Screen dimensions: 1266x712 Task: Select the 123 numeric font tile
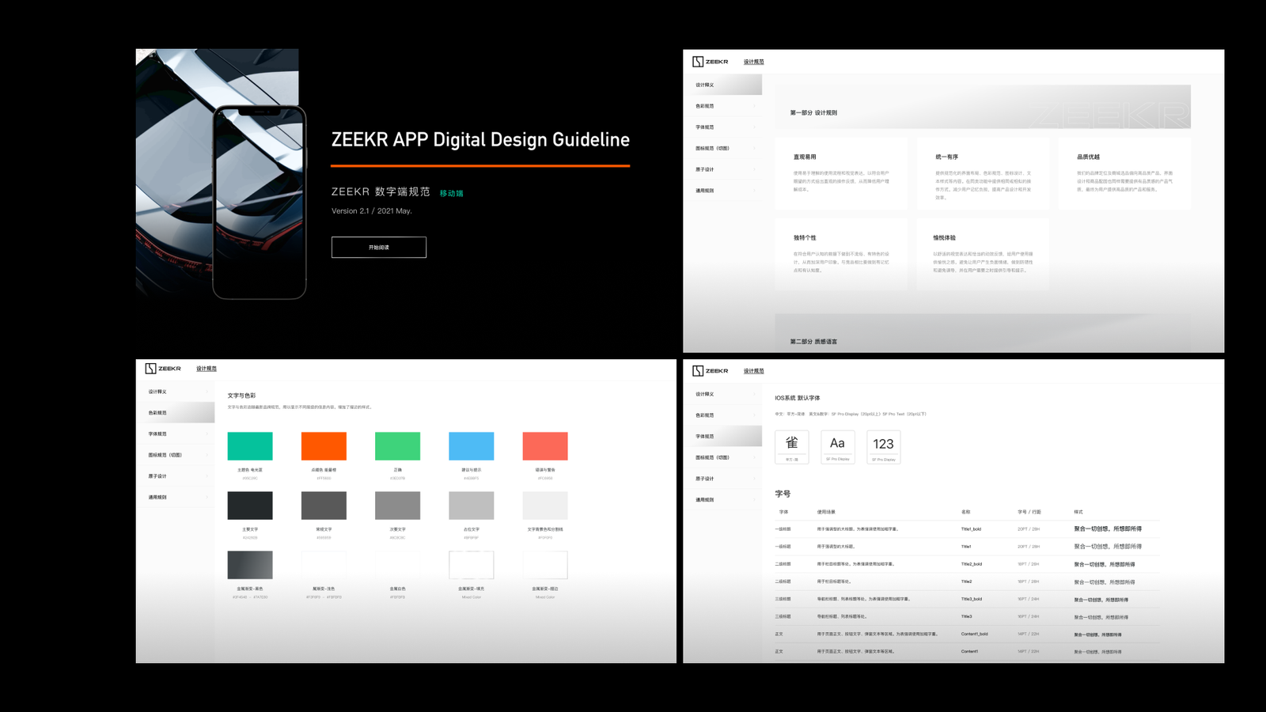(x=883, y=447)
